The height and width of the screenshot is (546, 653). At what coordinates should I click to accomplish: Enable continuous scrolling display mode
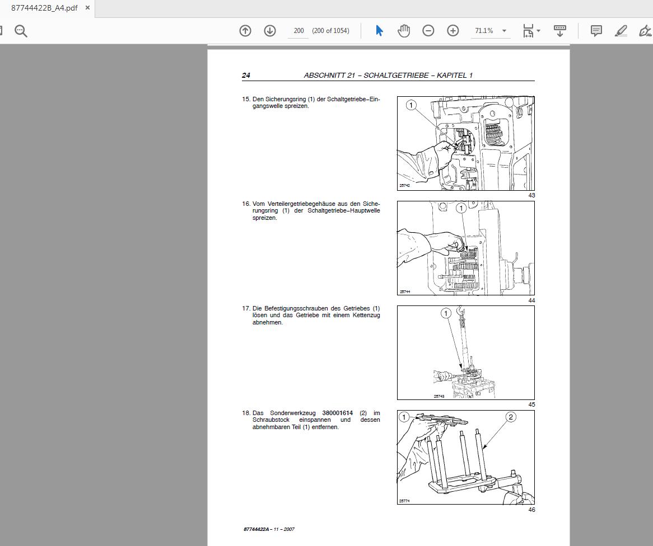[x=559, y=31]
